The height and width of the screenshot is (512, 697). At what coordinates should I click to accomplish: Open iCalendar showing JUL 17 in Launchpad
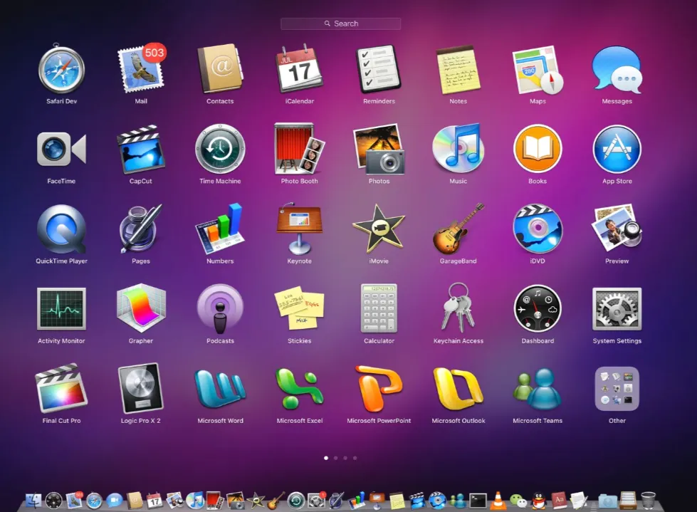[299, 69]
